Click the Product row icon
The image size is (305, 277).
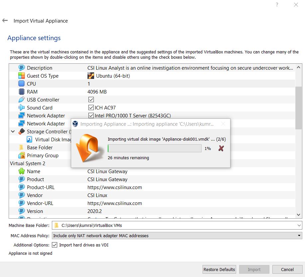[21, 179]
